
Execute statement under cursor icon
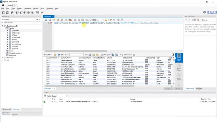(58, 20)
